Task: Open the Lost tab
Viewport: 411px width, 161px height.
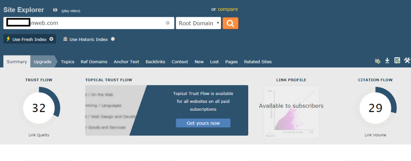Action: (214, 62)
